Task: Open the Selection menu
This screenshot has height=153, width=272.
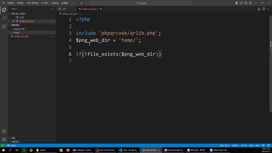Action: point(32,3)
